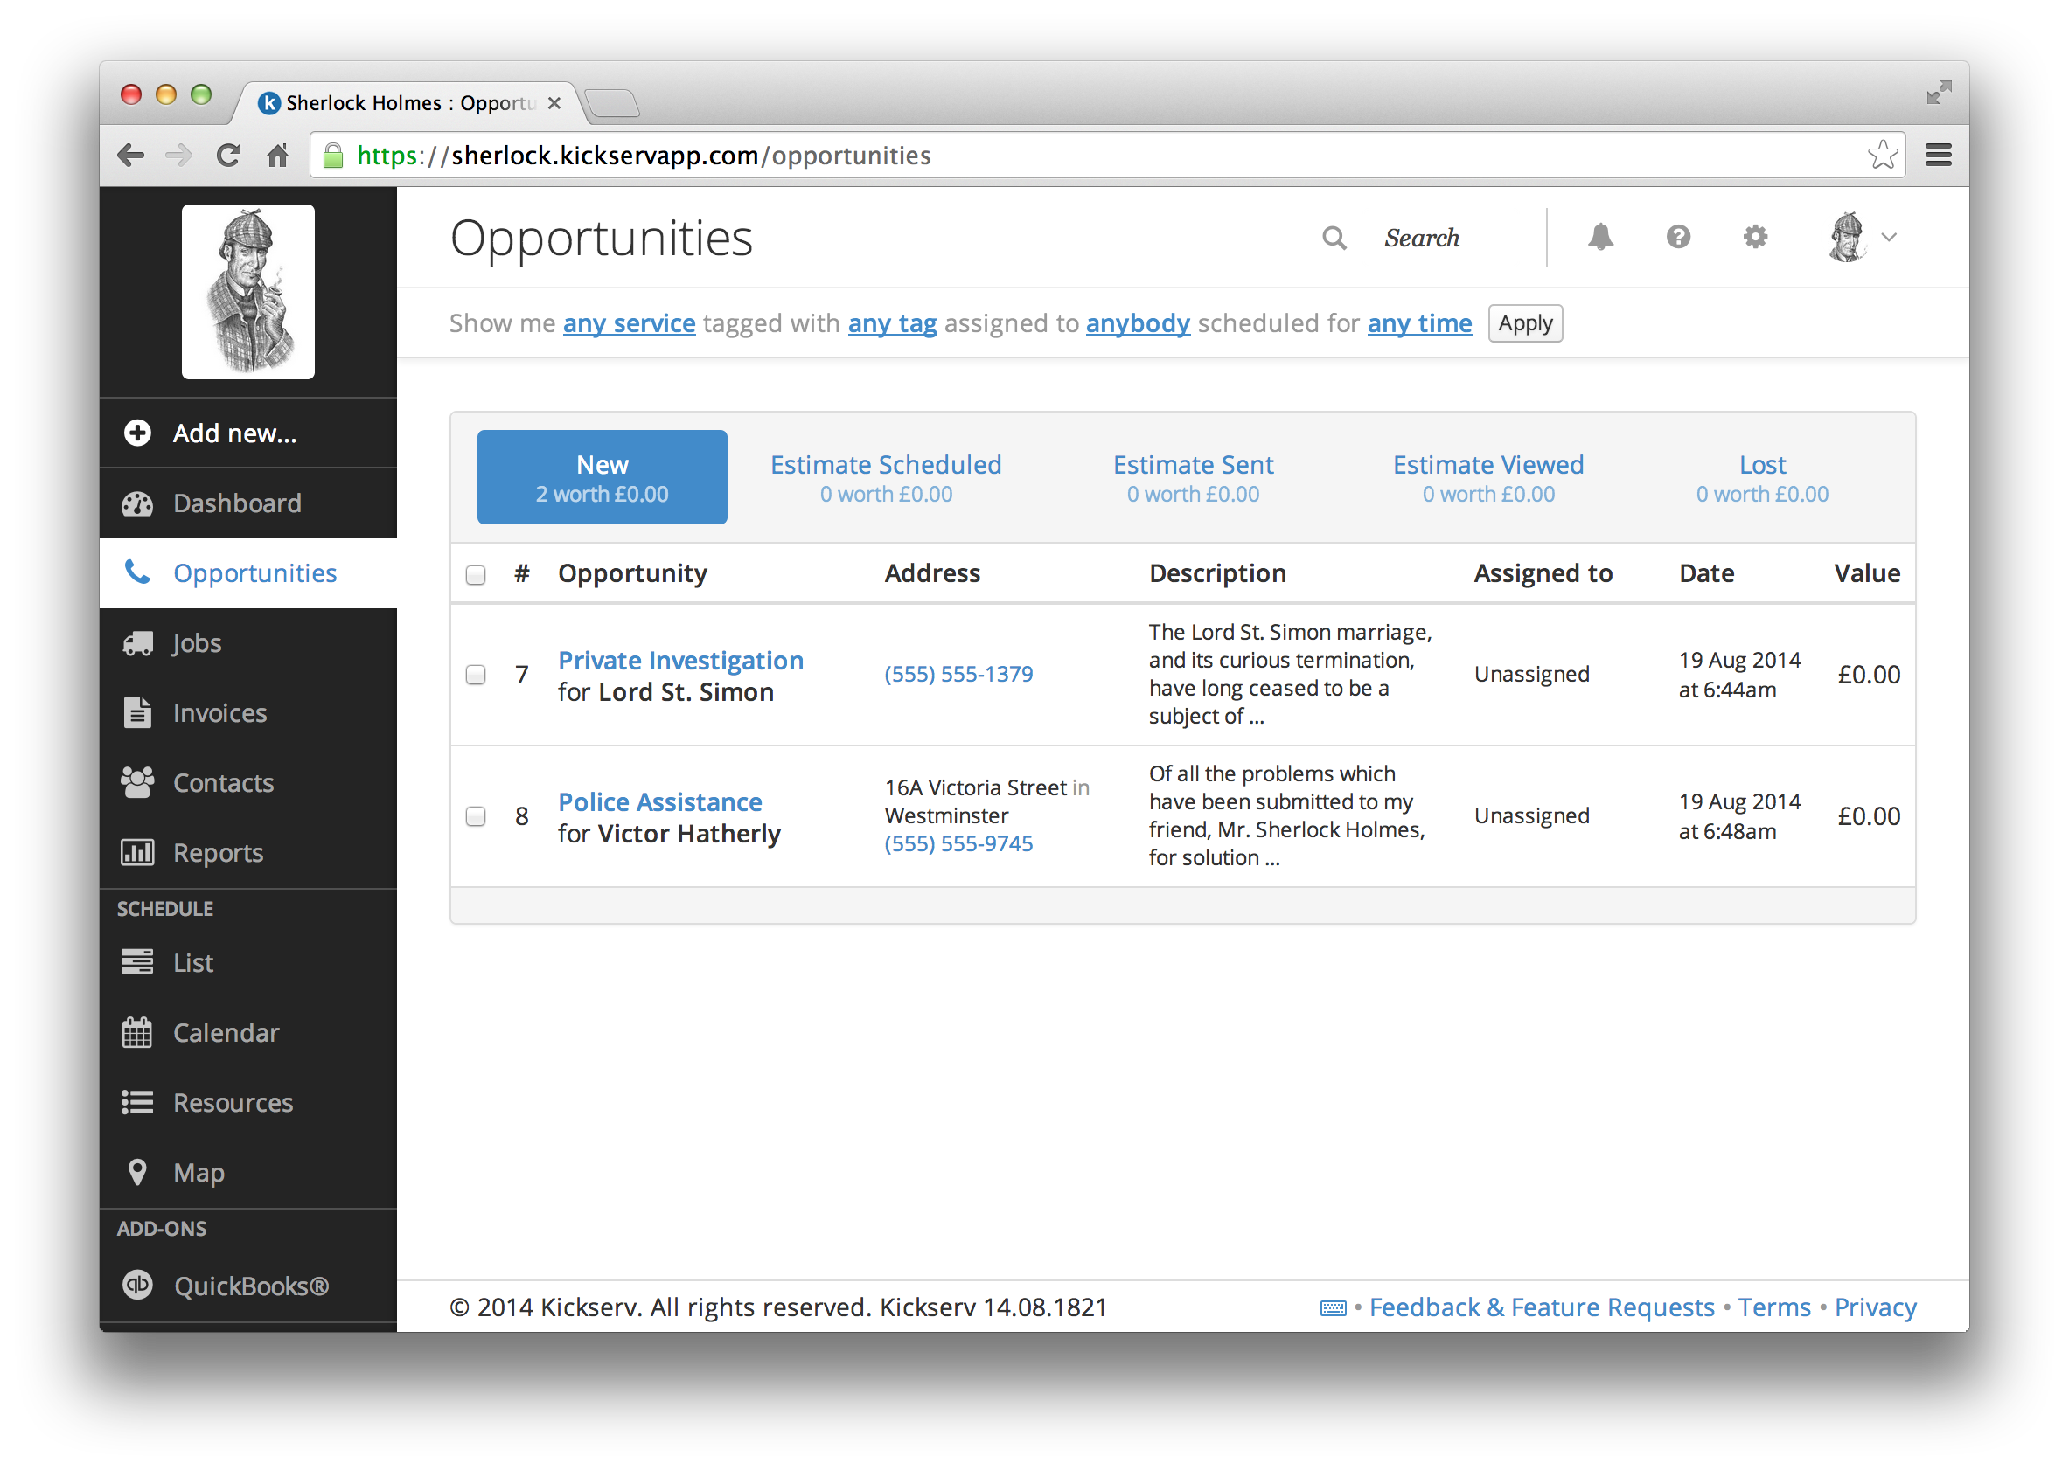
Task: Click the search magnifier icon
Action: point(1334,238)
